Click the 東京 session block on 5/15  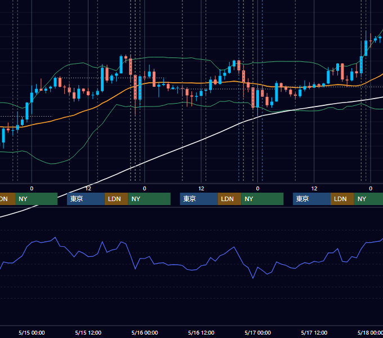click(86, 199)
